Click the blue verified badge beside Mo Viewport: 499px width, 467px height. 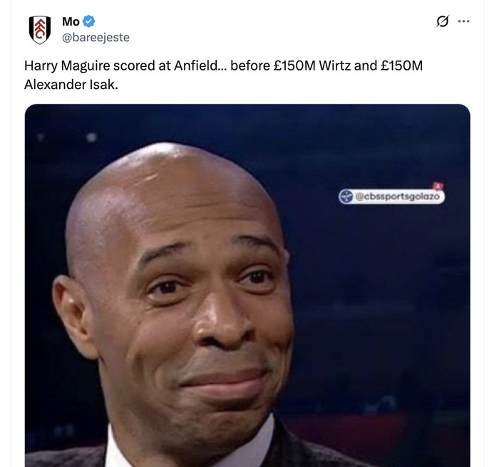pos(89,21)
